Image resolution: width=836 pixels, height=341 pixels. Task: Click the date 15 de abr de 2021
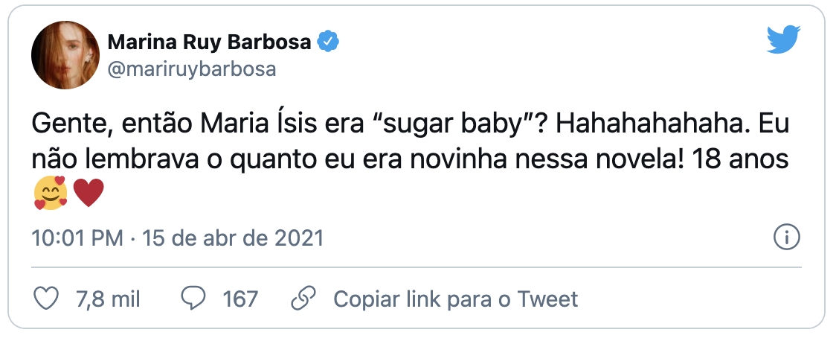click(234, 238)
